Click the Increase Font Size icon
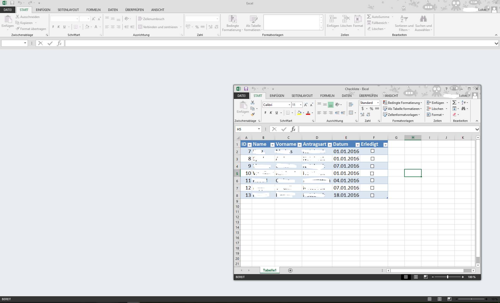Screen dimensions: 500x303 click(306, 105)
